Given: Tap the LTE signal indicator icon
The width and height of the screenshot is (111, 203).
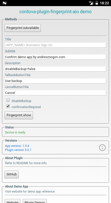Looking at the screenshot, I should point(91,3).
